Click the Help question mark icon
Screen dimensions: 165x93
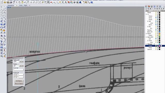92,2
